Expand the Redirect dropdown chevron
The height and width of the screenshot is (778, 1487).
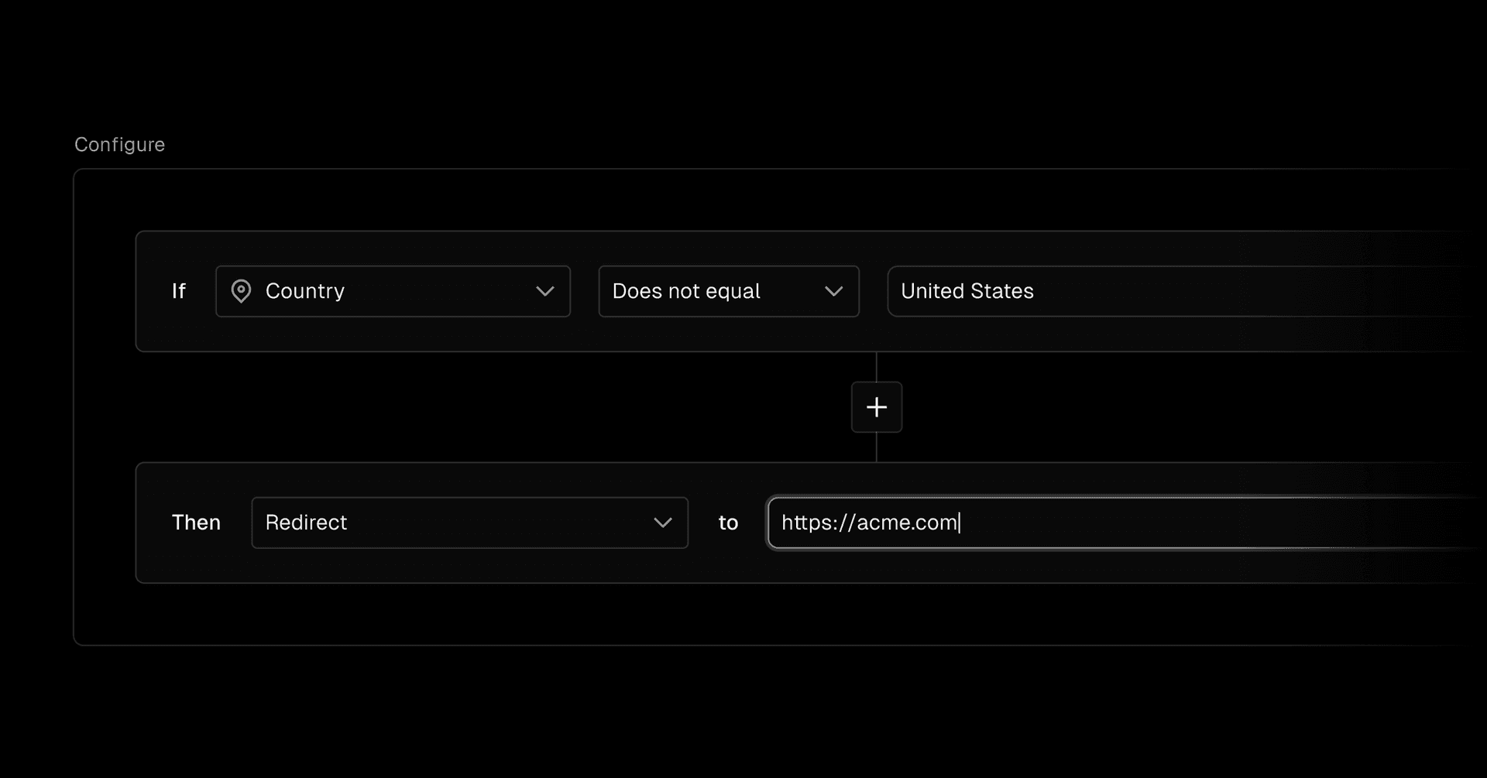pyautogui.click(x=663, y=523)
